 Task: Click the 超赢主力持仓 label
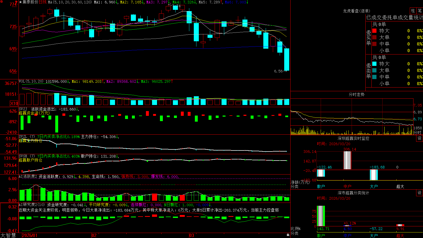point(30,140)
